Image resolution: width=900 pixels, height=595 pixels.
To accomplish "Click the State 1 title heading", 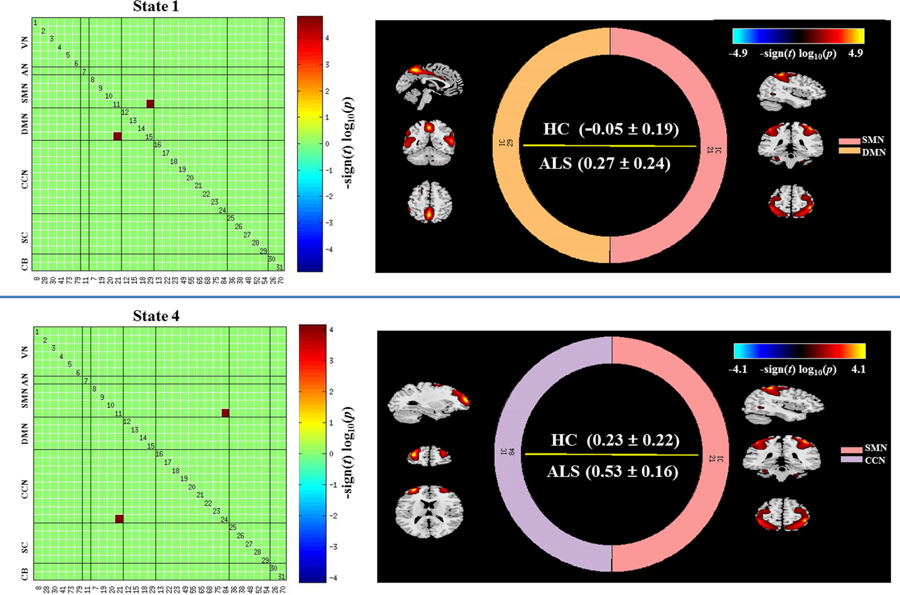I will point(156,7).
